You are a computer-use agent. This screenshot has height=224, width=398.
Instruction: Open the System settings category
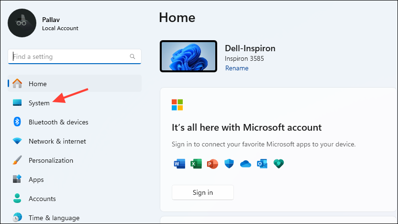[75, 103]
